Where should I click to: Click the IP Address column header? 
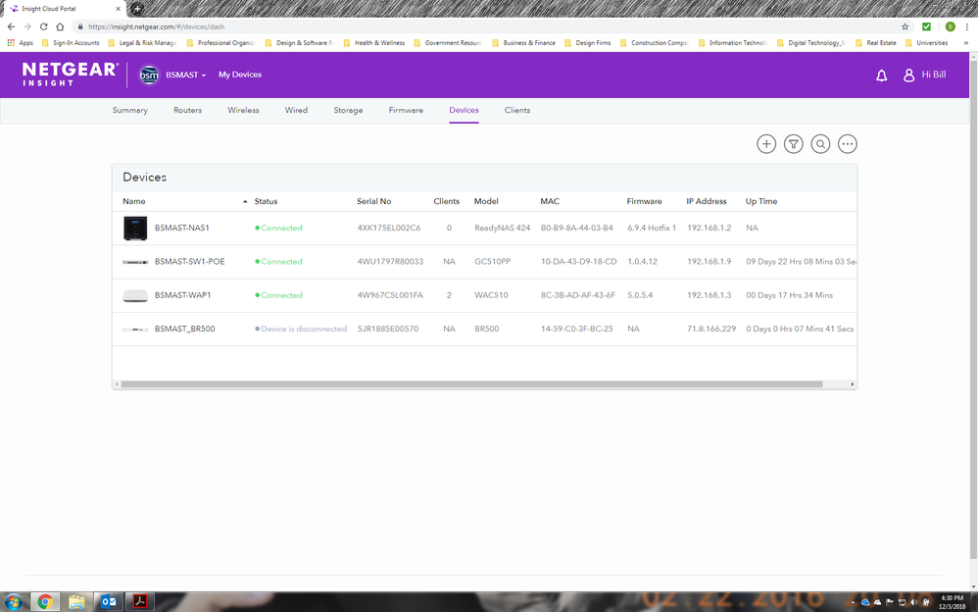(x=707, y=202)
